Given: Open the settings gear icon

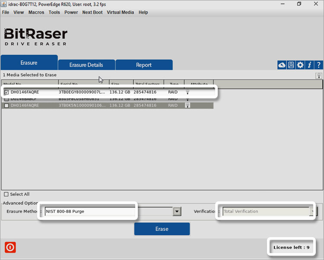Looking at the screenshot, I should point(300,65).
